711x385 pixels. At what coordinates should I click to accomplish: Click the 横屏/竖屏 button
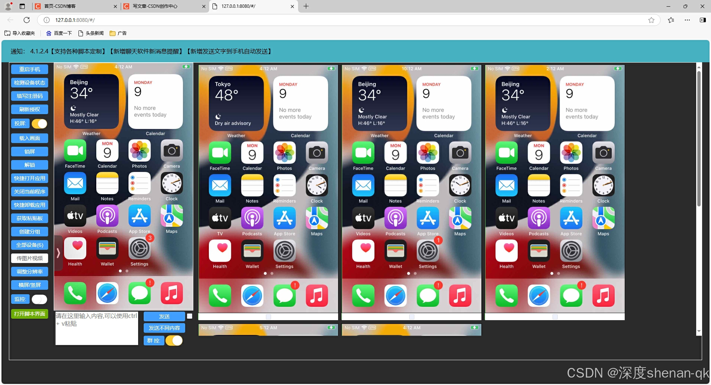click(30, 285)
